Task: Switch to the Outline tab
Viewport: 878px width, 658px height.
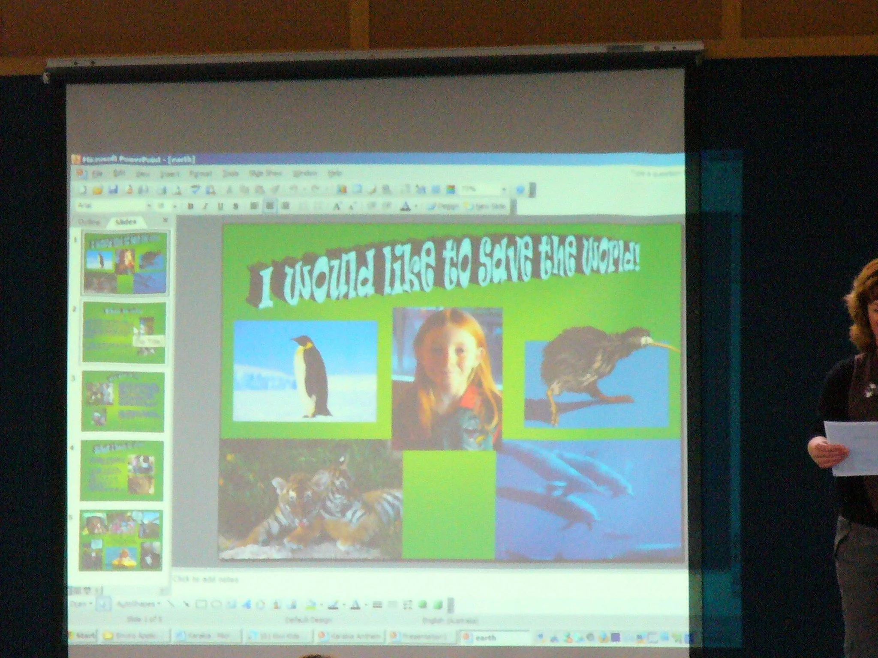Action: pyautogui.click(x=90, y=222)
